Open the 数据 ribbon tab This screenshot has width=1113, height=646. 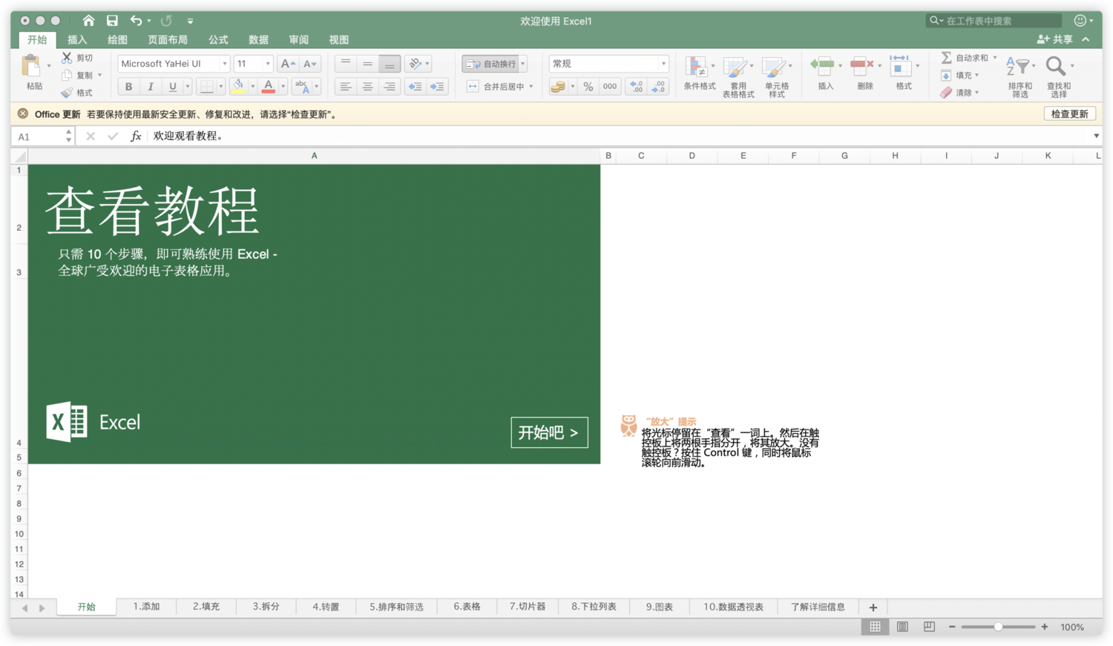(x=258, y=39)
